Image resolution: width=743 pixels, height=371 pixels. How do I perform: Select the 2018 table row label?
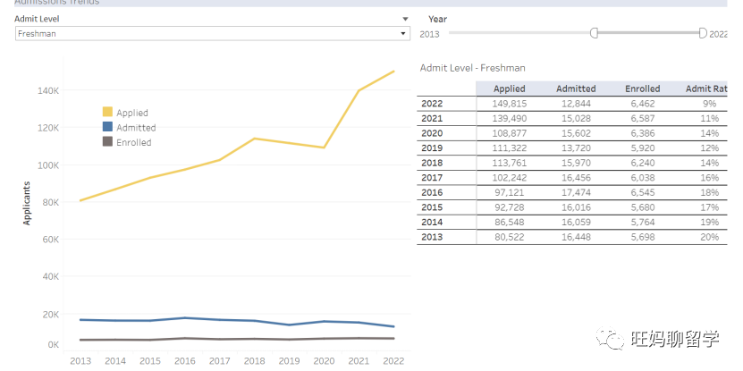pyautogui.click(x=432, y=163)
